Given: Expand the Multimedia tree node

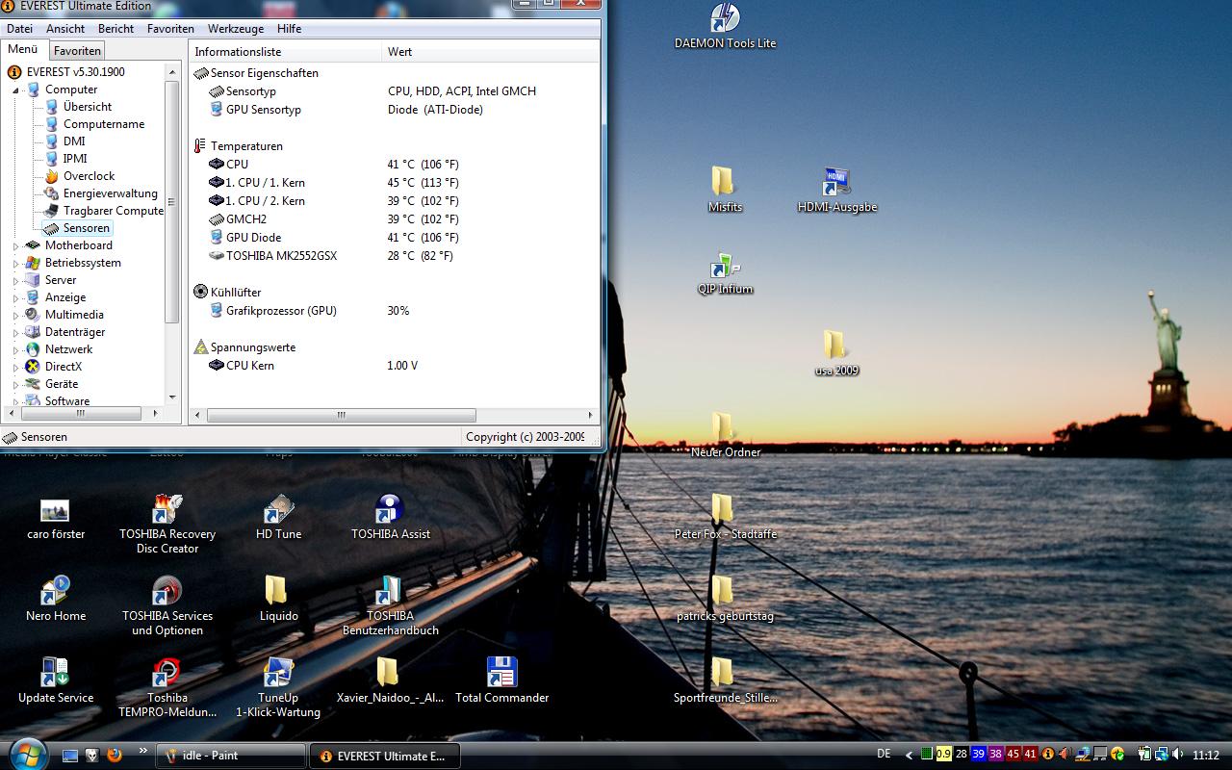Looking at the screenshot, I should (16, 315).
